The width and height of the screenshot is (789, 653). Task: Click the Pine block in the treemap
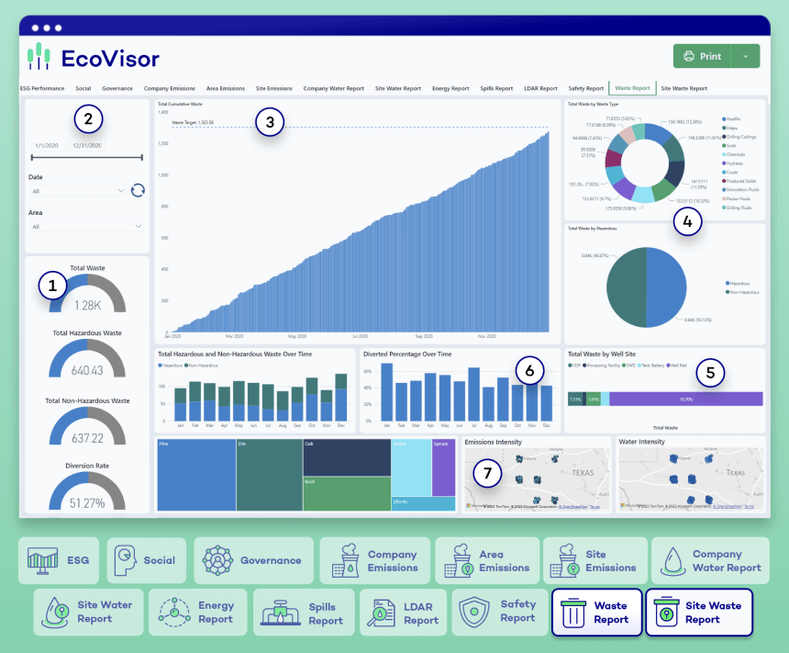pyautogui.click(x=194, y=475)
